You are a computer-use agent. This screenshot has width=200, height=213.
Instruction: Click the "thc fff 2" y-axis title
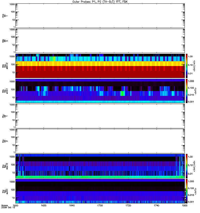click(x=5, y=141)
